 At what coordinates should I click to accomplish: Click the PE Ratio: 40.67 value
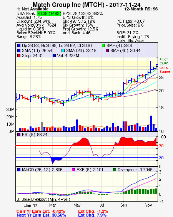131,21
